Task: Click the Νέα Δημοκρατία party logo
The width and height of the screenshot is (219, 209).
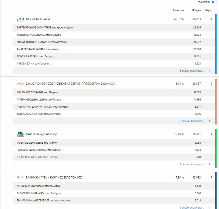Action: tap(20, 19)
